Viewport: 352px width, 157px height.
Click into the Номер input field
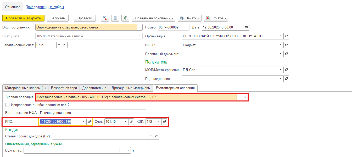click(x=174, y=27)
